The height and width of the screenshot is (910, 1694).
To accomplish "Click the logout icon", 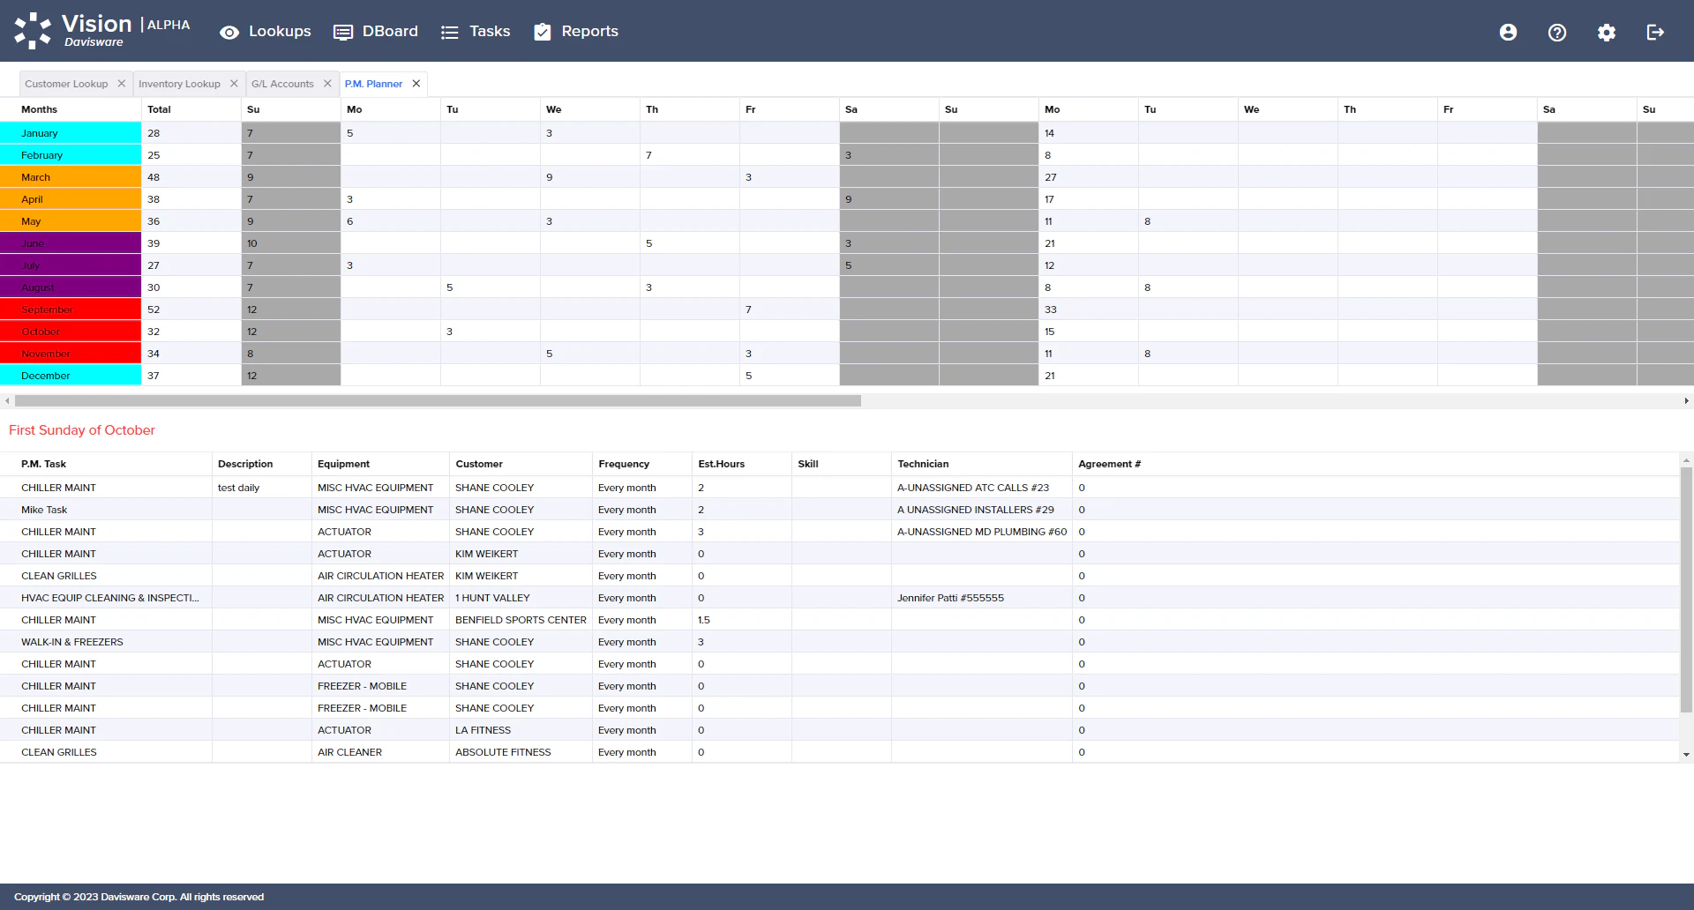I will [x=1655, y=32].
